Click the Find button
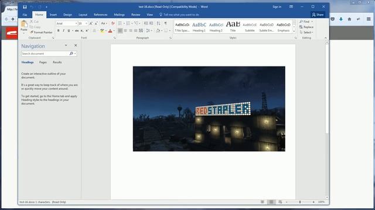Screen dimensions: 375x210 tap(305, 22)
